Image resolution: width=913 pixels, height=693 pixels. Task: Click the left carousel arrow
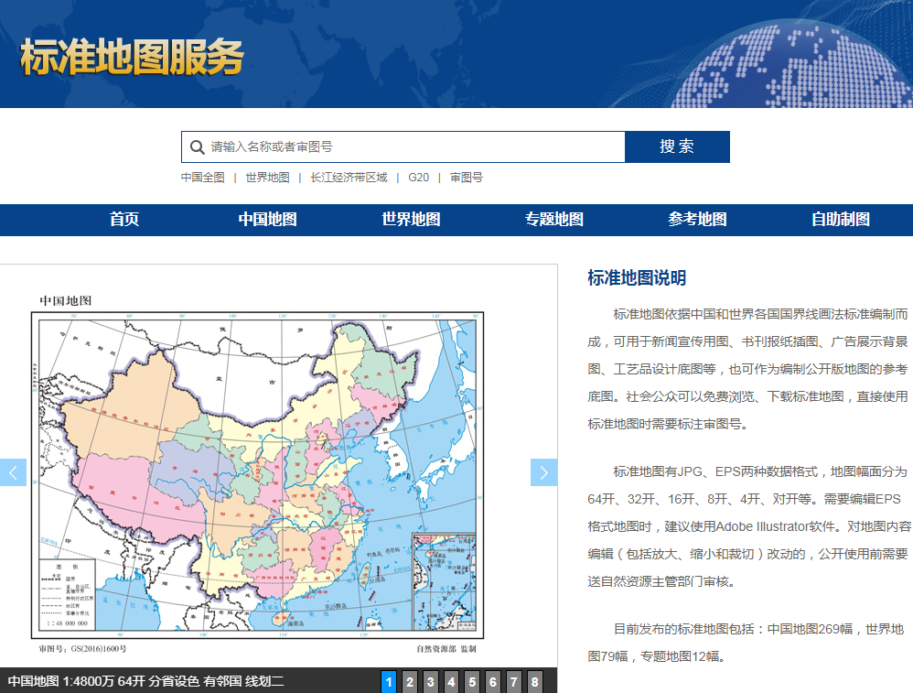tap(13, 472)
